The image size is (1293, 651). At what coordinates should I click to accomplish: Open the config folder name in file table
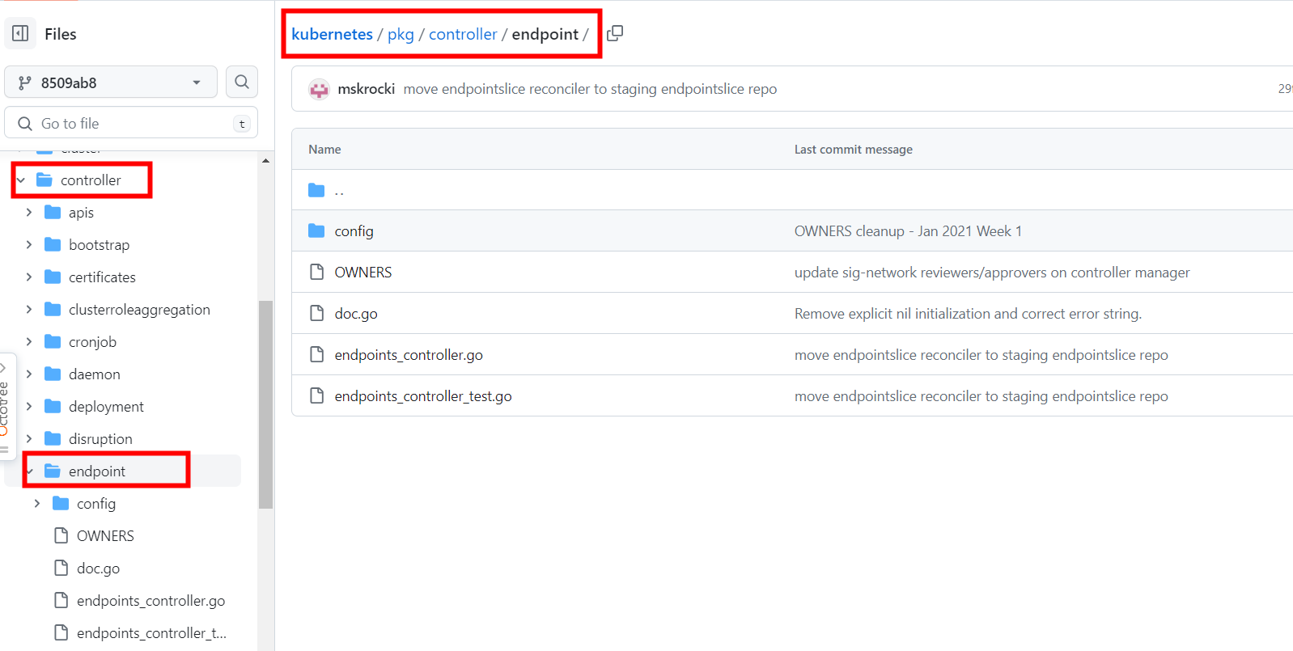(x=354, y=231)
